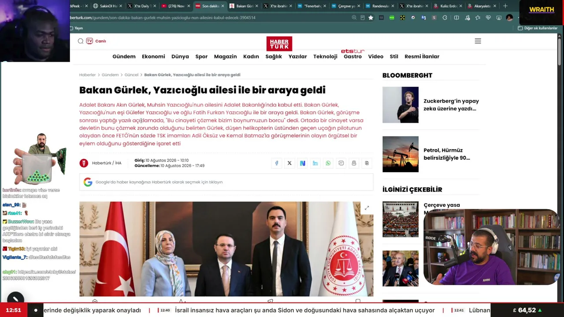Open the parliament hall thumbnail
The height and width of the screenshot is (317, 564).
pyautogui.click(x=401, y=219)
